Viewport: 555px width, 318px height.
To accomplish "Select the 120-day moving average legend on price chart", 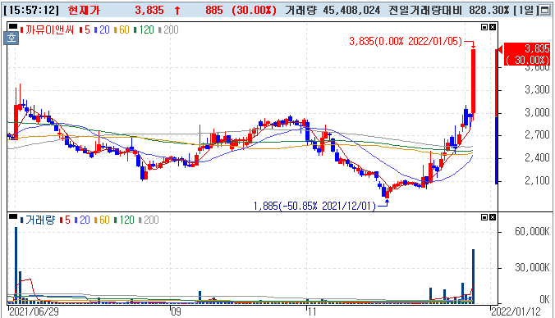I will 144,30.
